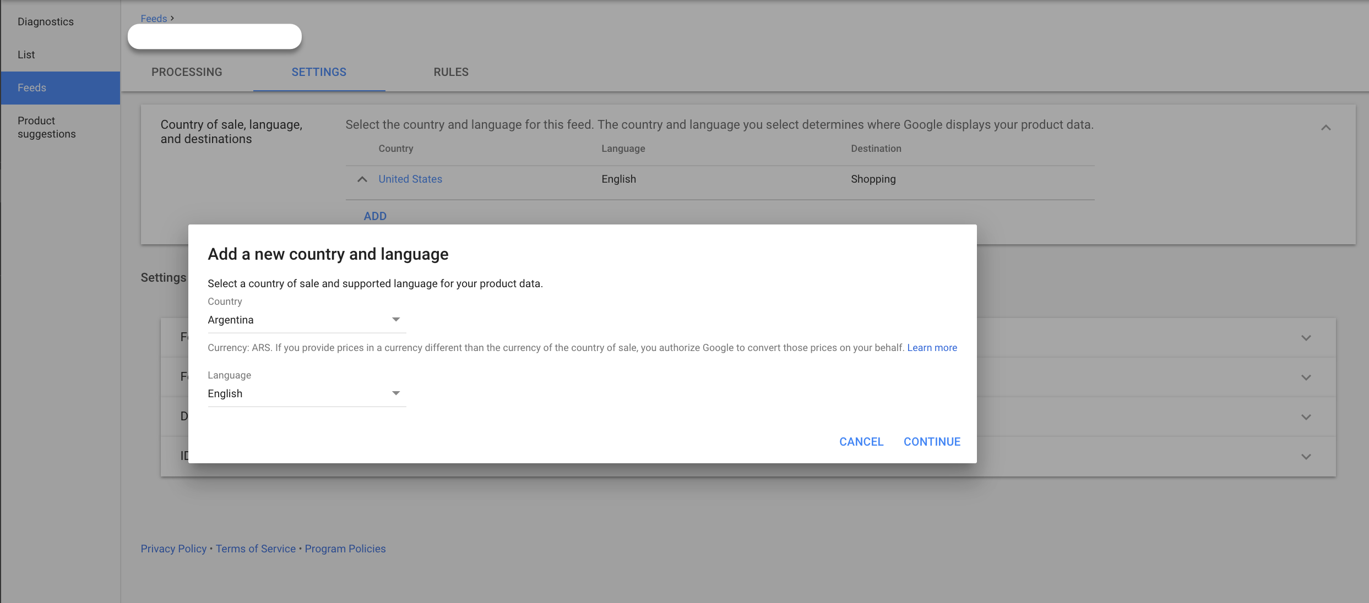Collapse the United States row chevron

click(x=362, y=179)
